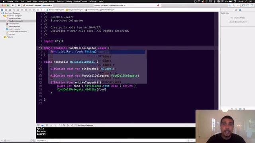
Task: Switch to Version editor mode
Action: (238, 5)
